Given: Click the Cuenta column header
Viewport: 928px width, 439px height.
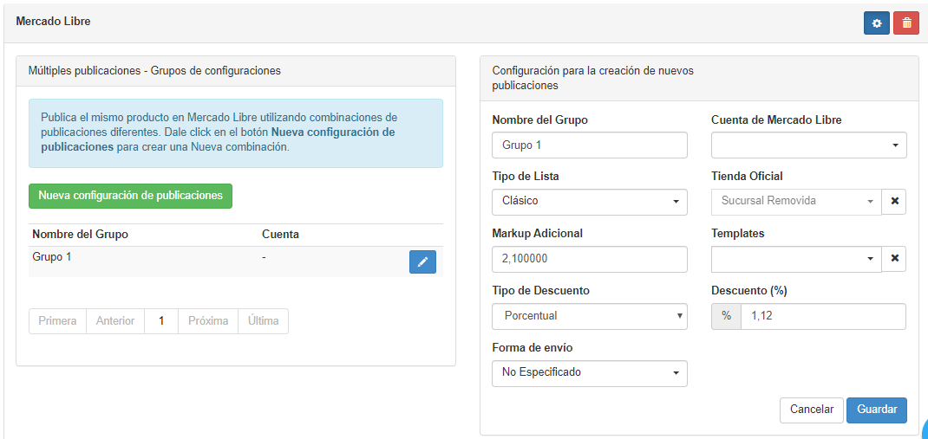Looking at the screenshot, I should click(280, 235).
